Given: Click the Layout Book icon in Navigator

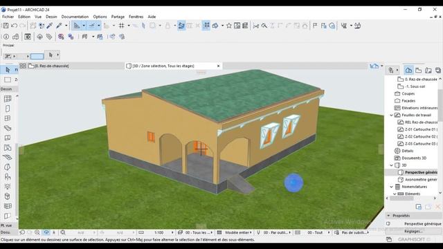Looking at the screenshot, I should (x=428, y=70).
